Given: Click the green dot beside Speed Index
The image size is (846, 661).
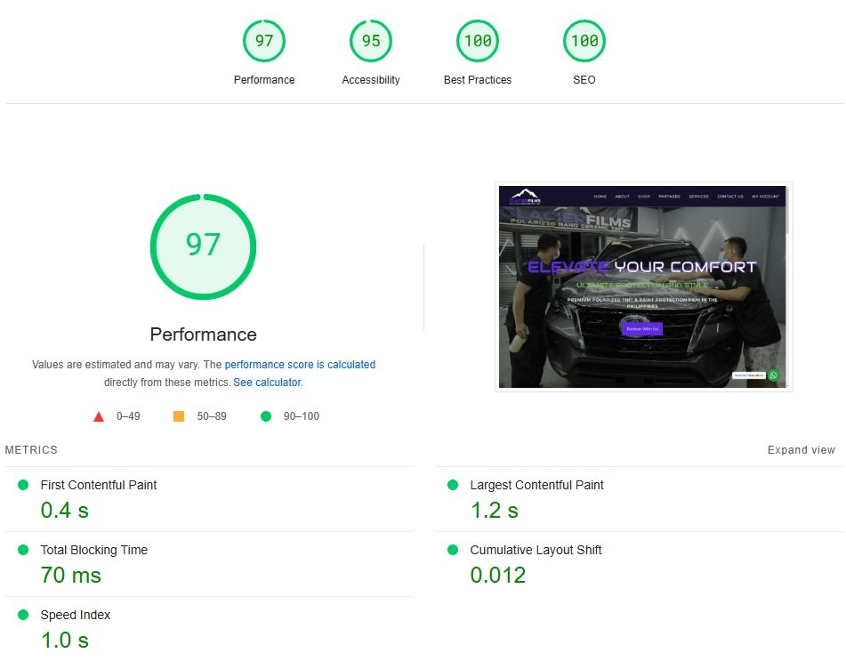Looking at the screenshot, I should point(23,615).
